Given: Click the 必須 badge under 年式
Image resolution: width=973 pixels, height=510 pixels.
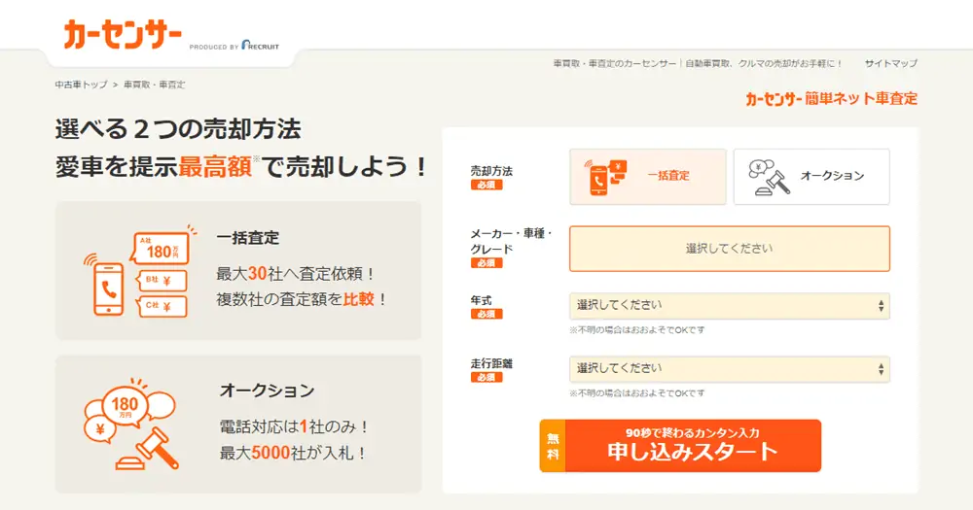Looking at the screenshot, I should point(486,314).
